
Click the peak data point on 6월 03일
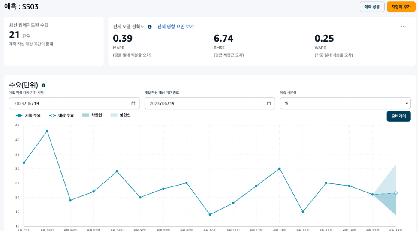point(47,131)
